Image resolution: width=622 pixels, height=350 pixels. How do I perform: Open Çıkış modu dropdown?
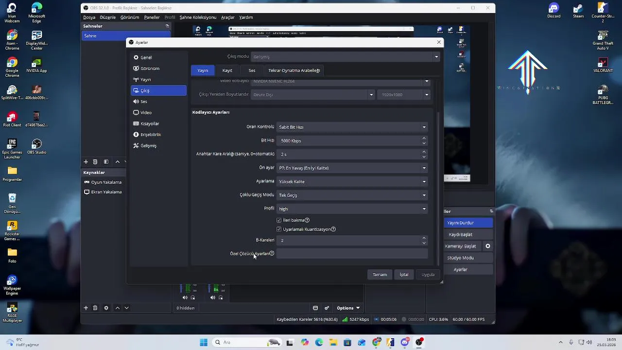click(x=345, y=57)
